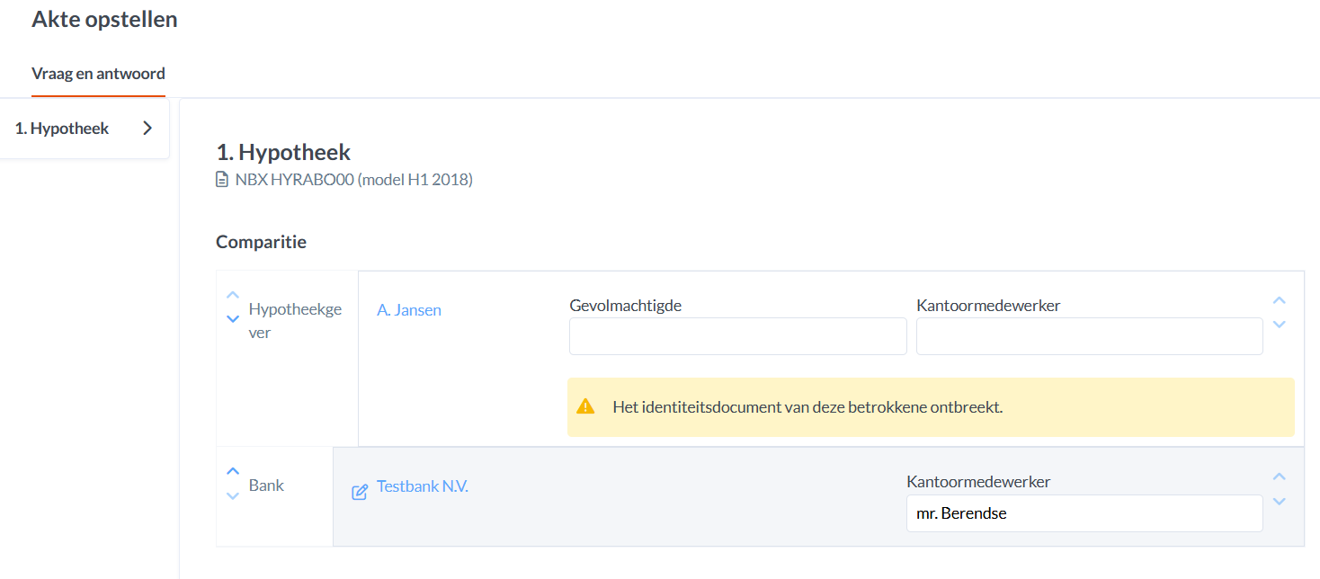Move Testbank N.V. up using right-side arrow
Screen dimensions: 1320x579
point(1280,477)
